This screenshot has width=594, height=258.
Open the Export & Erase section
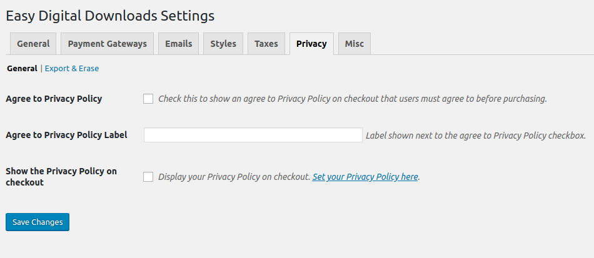[71, 69]
